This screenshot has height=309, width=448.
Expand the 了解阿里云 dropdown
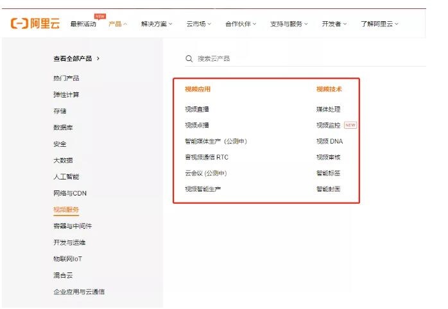pyautogui.click(x=379, y=24)
